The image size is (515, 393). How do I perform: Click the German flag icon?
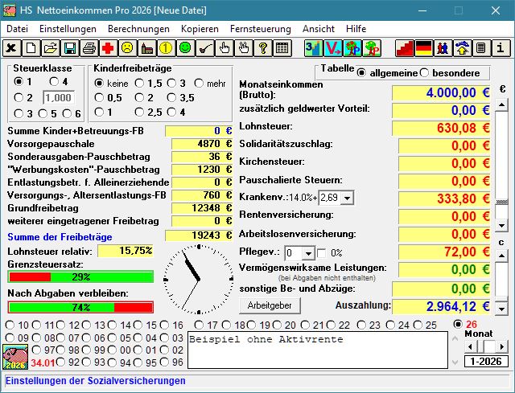[x=423, y=48]
